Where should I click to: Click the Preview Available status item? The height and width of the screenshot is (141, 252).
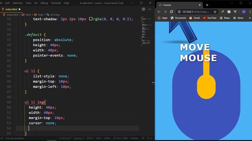[x=15, y=138]
